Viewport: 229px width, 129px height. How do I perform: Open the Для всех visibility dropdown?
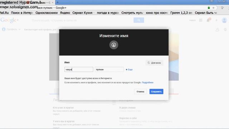click(x=154, y=63)
